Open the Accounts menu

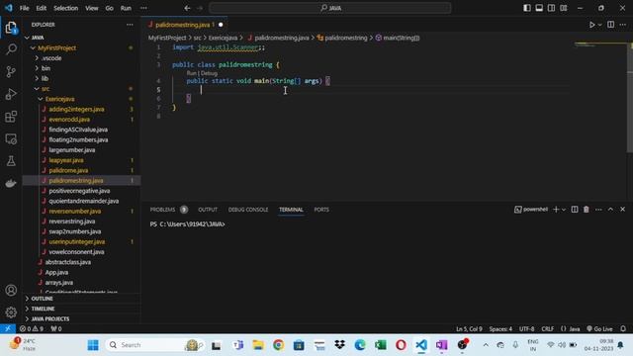click(11, 290)
